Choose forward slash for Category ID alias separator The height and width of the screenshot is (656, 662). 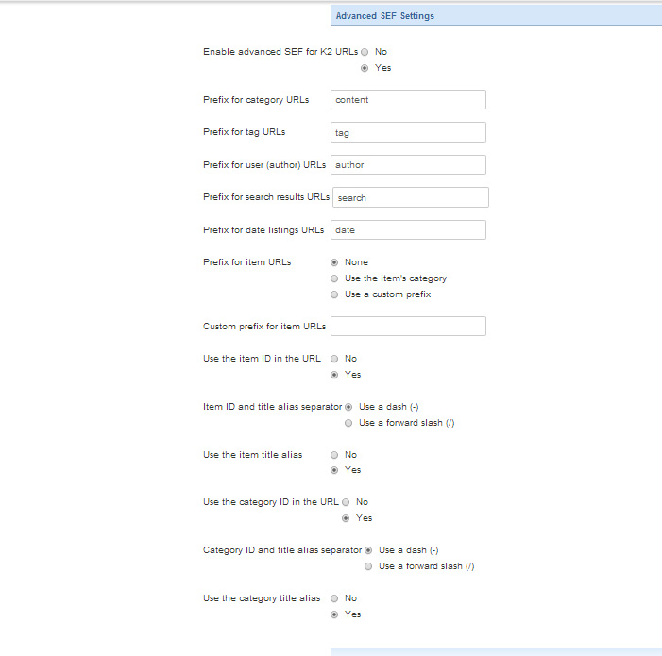point(368,566)
